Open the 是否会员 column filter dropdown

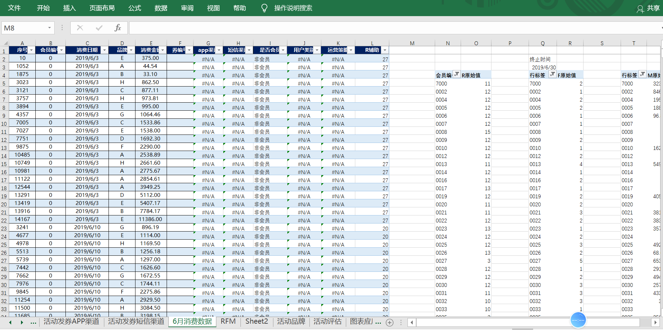283,50
